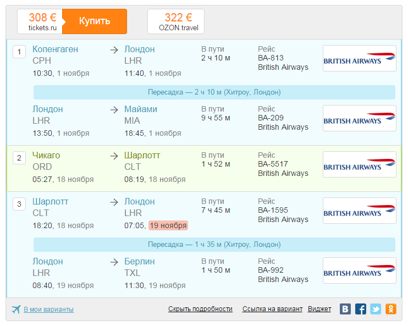Click the British Airways logo for flight BA-992
The height and width of the screenshot is (326, 408).
click(360, 270)
